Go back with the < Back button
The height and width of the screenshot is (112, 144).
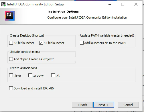82,105
